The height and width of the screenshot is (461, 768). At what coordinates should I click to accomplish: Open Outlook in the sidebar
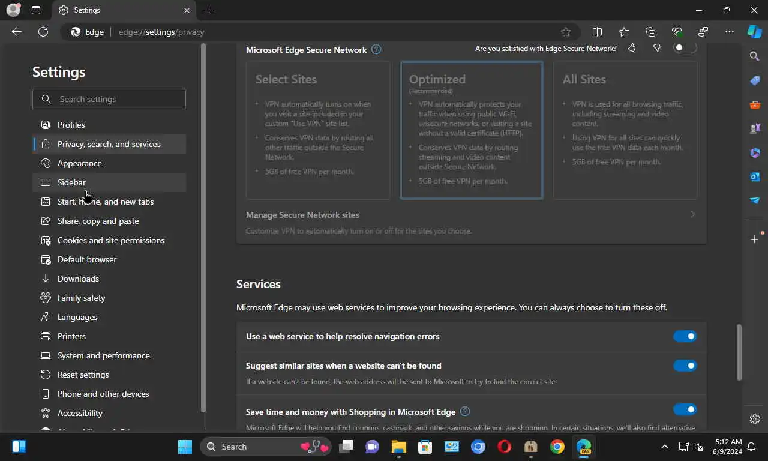point(755,176)
